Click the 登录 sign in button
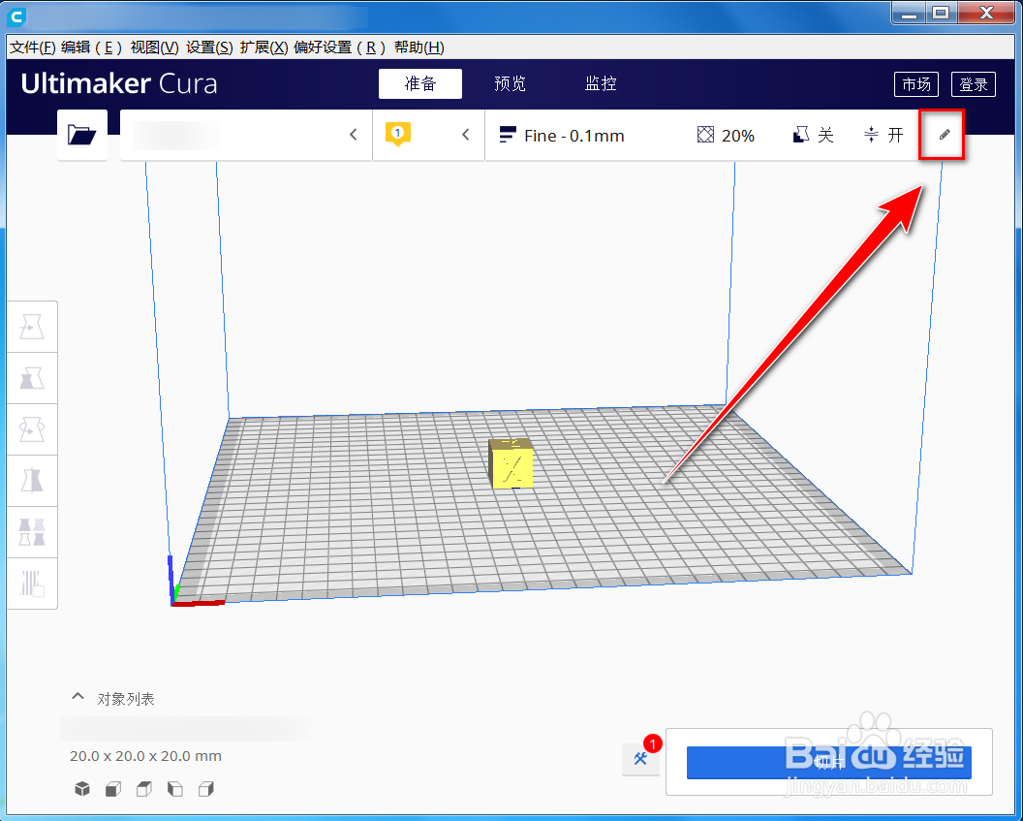 (x=974, y=84)
